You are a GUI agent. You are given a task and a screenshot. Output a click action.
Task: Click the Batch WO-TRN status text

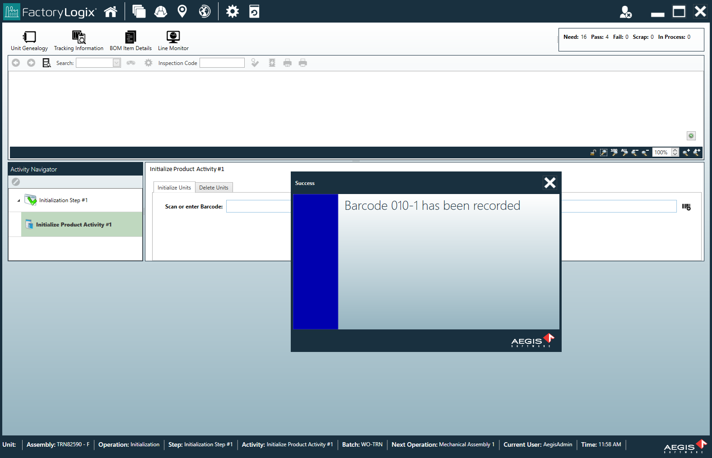click(x=362, y=444)
